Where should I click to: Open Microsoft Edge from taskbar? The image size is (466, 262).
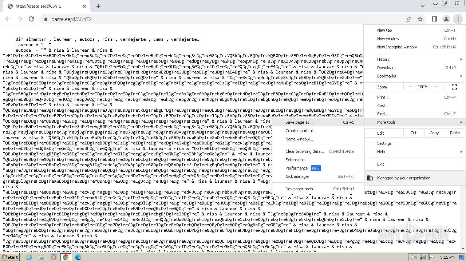pyautogui.click(x=78, y=257)
